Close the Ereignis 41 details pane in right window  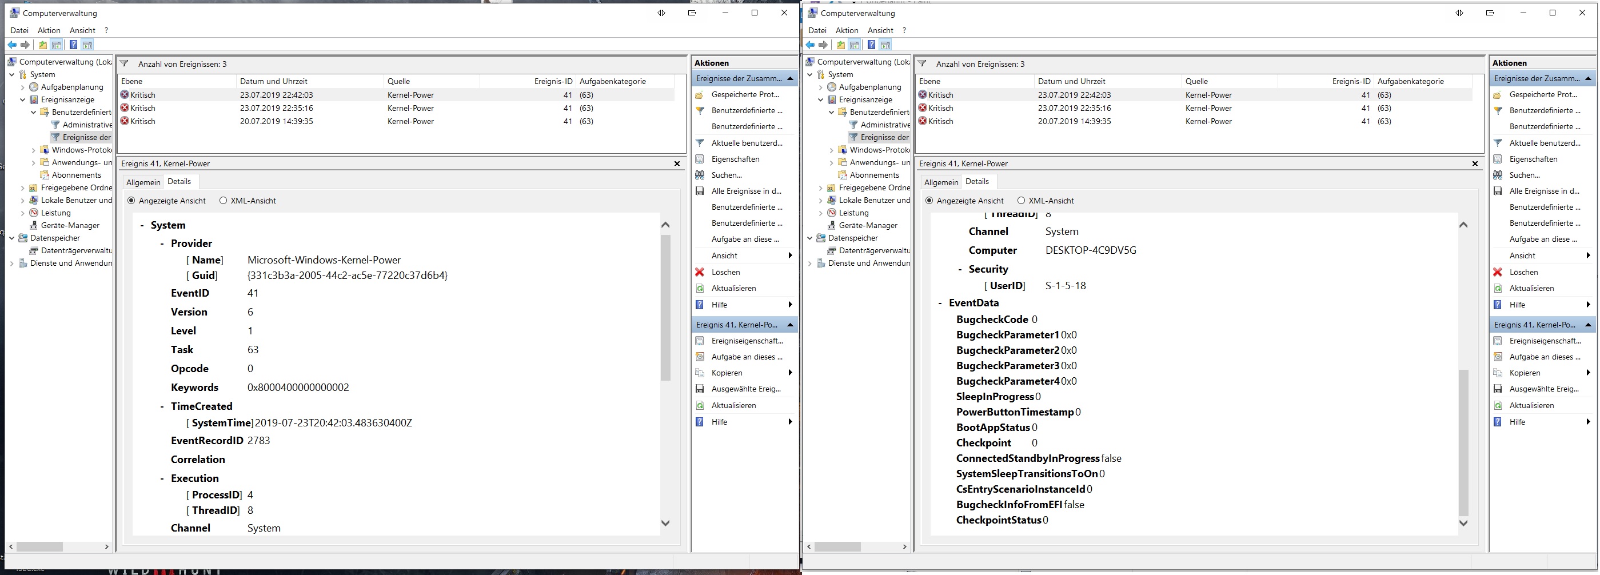pyautogui.click(x=1475, y=163)
